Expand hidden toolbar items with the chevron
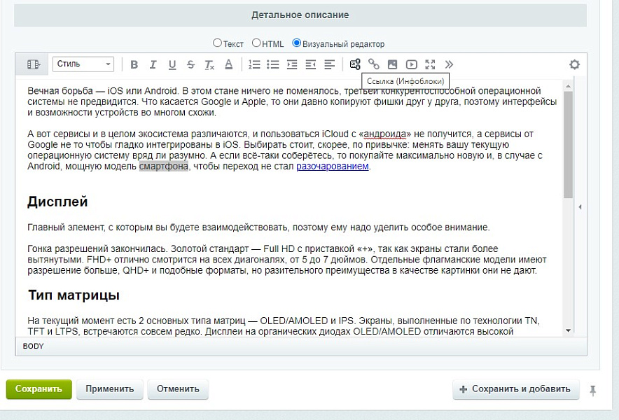This screenshot has width=619, height=420. pos(450,64)
